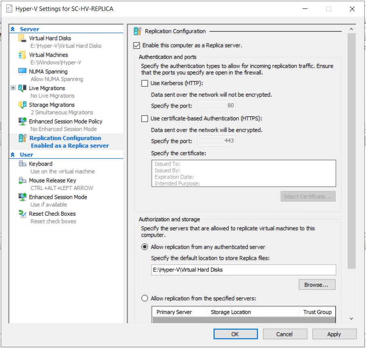This screenshot has width=366, height=348.
Task: Click the Apply button
Action: pos(334,334)
